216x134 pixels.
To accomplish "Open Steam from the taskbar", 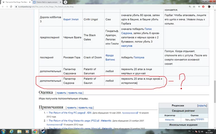I will (x=43, y=132).
